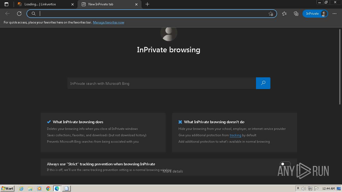Image resolution: width=342 pixels, height=192 pixels.
Task: Open a new tab with plus button
Action: [147, 4]
